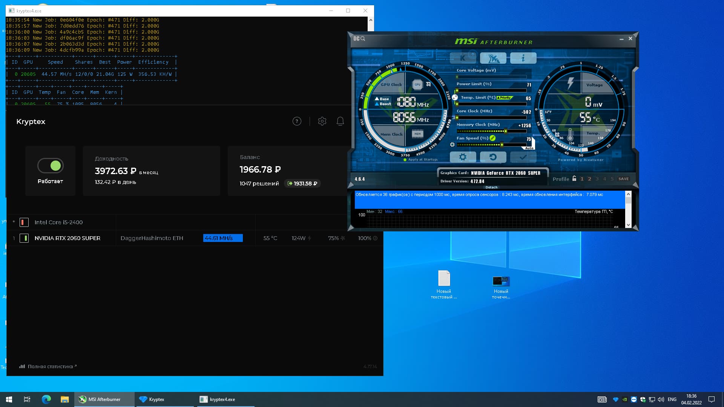The width and height of the screenshot is (724, 407).
Task: Select Afterburner profile slot 4
Action: [604, 179]
